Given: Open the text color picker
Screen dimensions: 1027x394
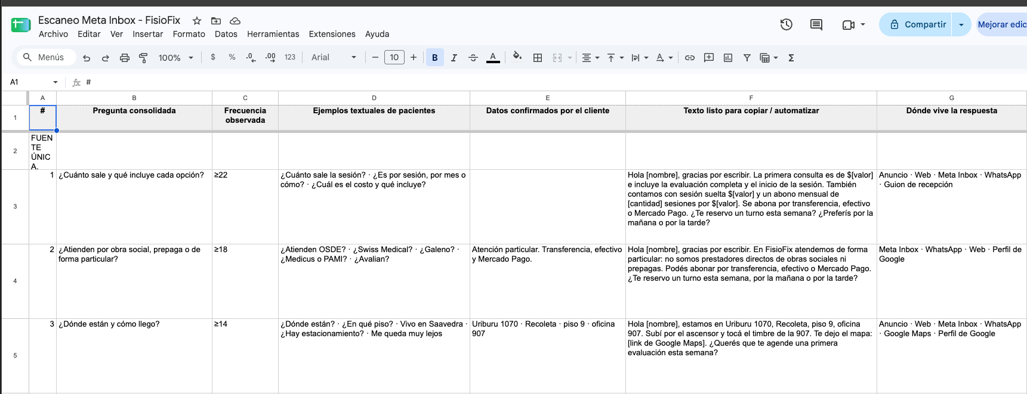Looking at the screenshot, I should pos(492,58).
